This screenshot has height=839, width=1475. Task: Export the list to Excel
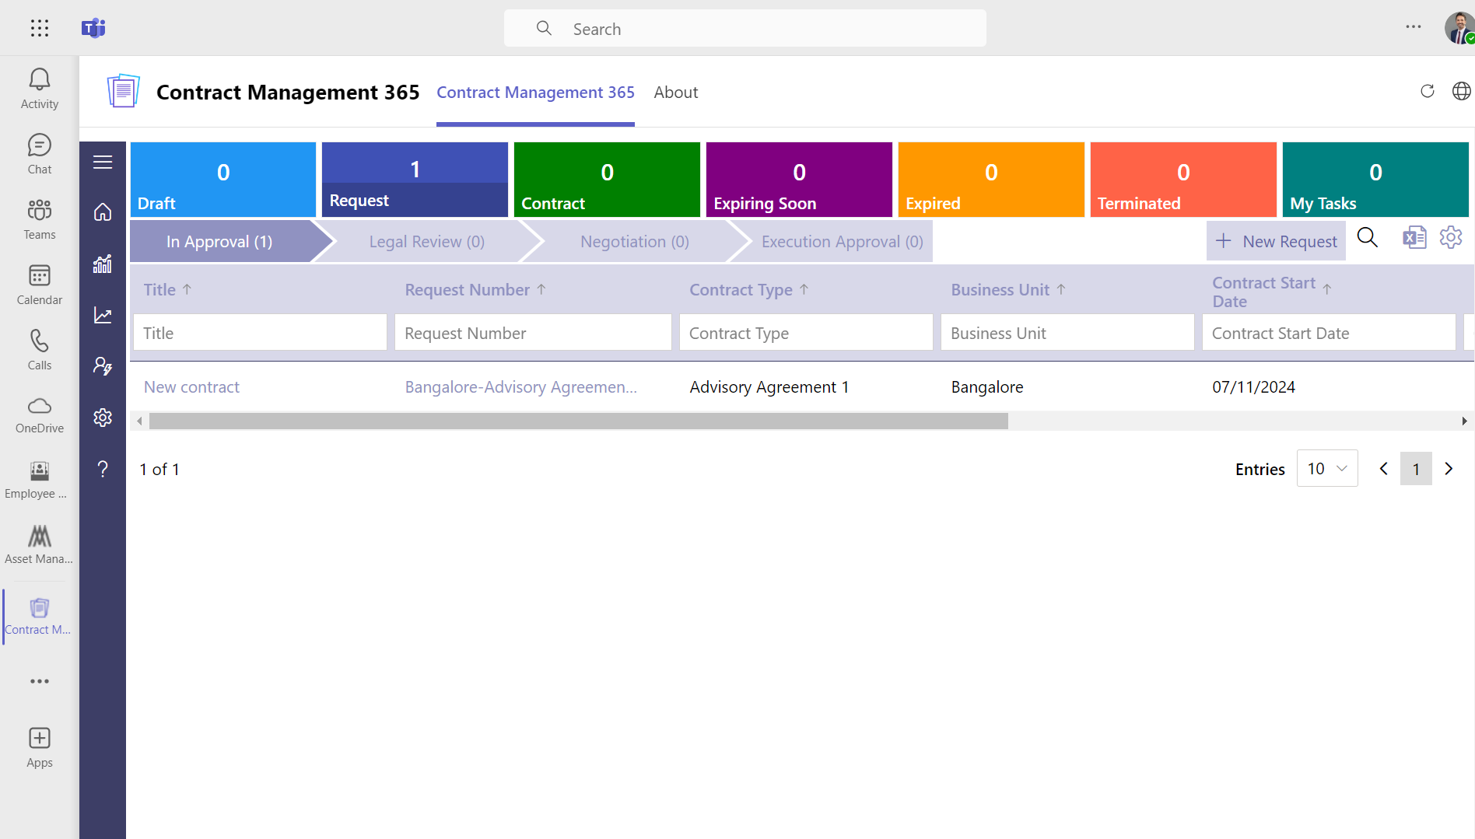tap(1414, 238)
